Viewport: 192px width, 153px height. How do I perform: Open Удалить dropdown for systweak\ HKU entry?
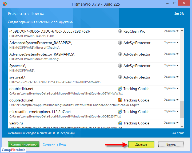pos(171,77)
